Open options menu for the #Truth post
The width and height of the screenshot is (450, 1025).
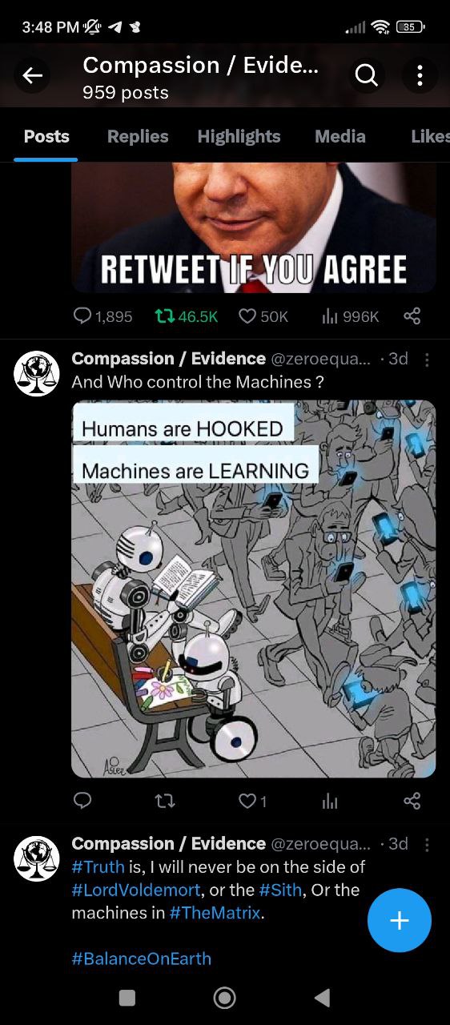[x=428, y=845]
